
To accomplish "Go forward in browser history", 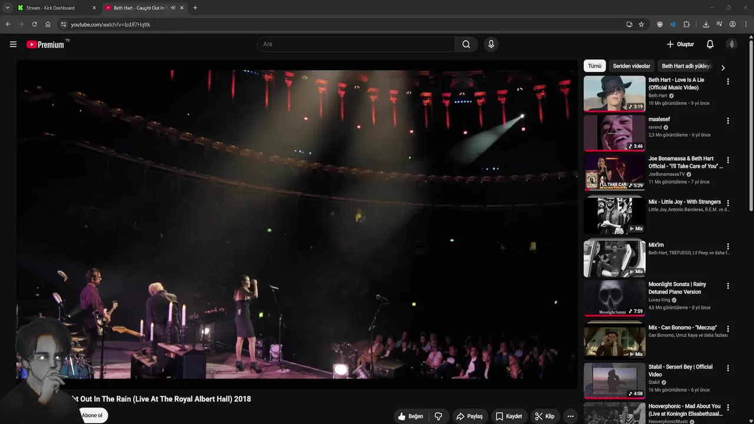I will coord(21,24).
